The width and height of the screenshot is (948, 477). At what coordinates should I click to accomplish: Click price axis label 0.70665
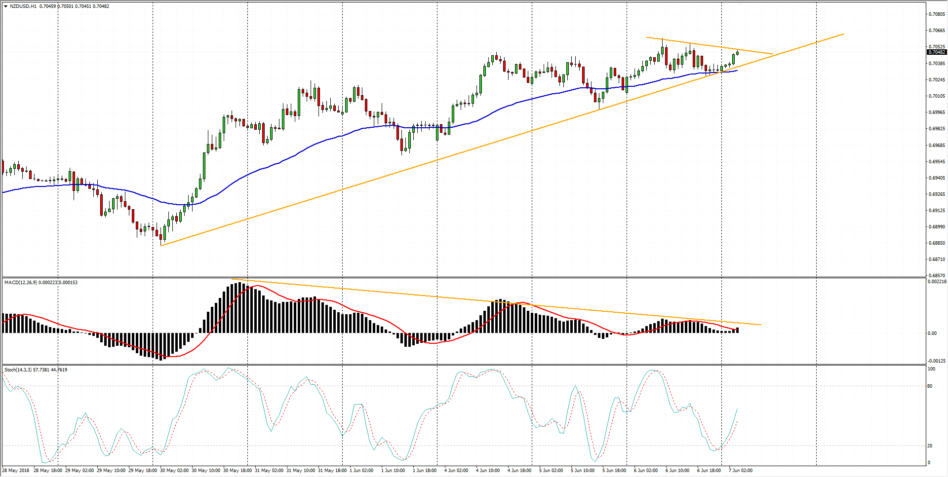[x=937, y=30]
